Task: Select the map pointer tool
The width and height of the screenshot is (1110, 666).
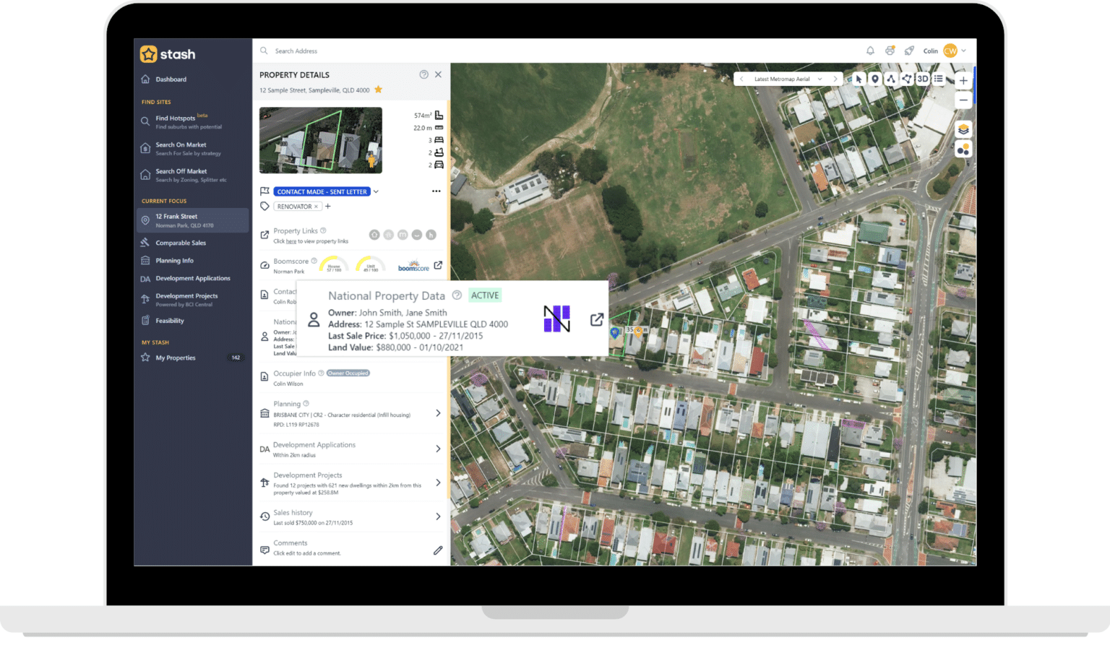Action: tap(859, 79)
